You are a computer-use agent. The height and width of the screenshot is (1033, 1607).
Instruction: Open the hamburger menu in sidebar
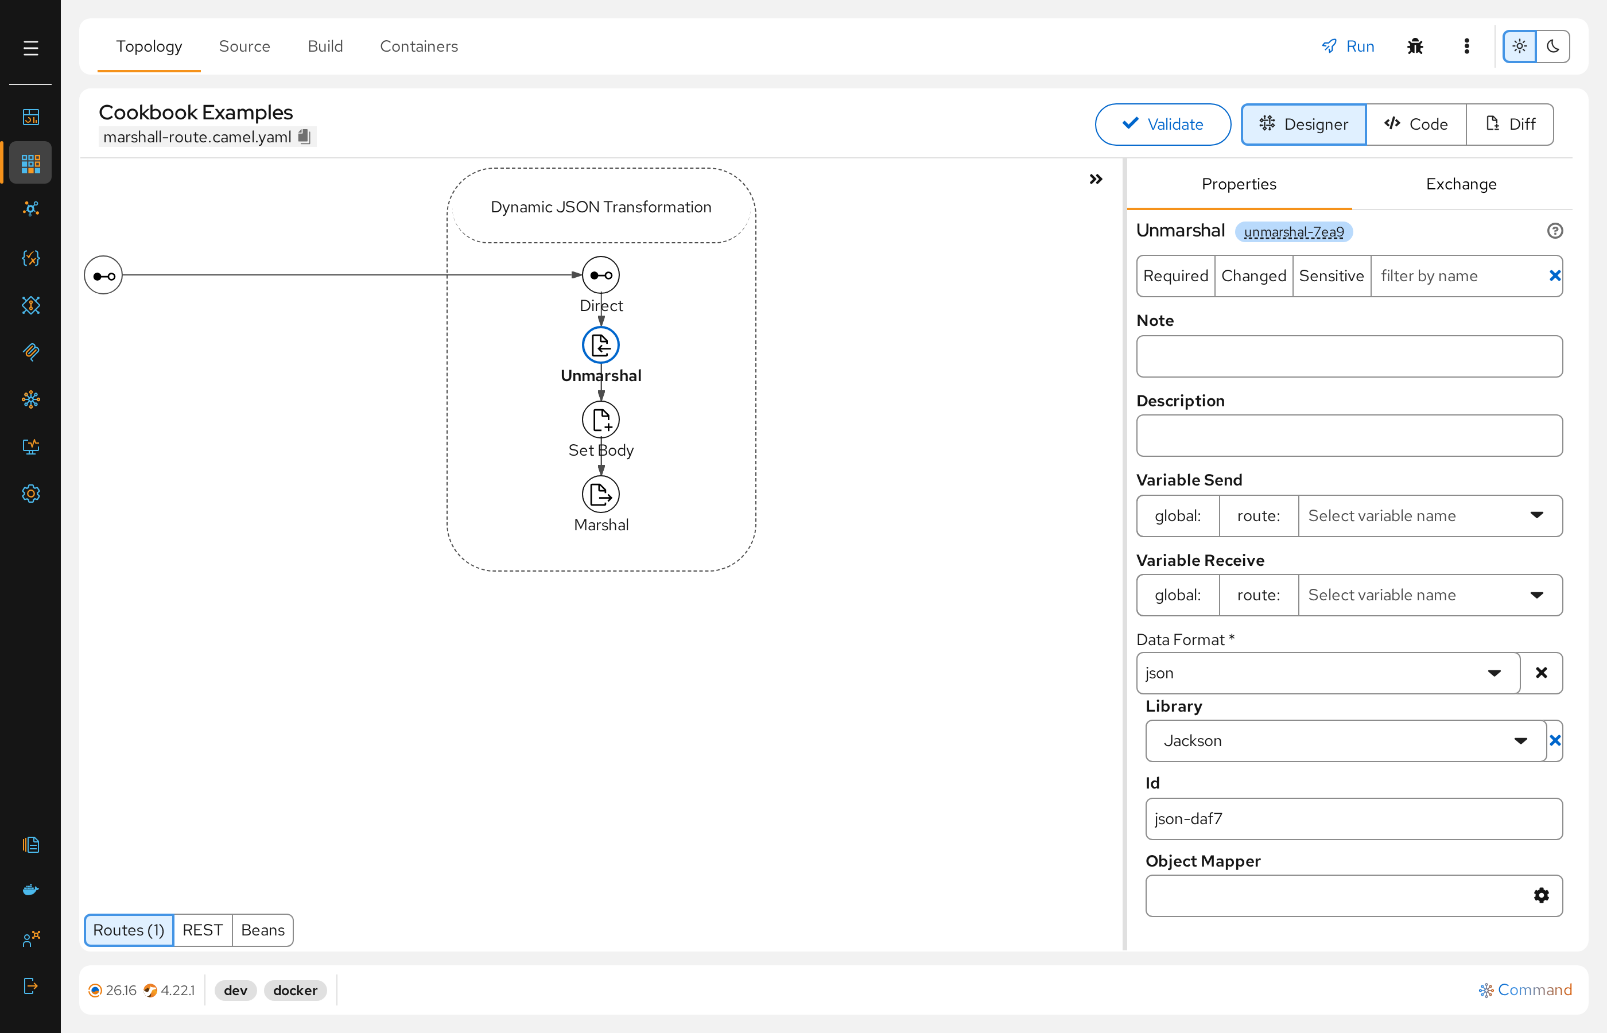pos(30,48)
